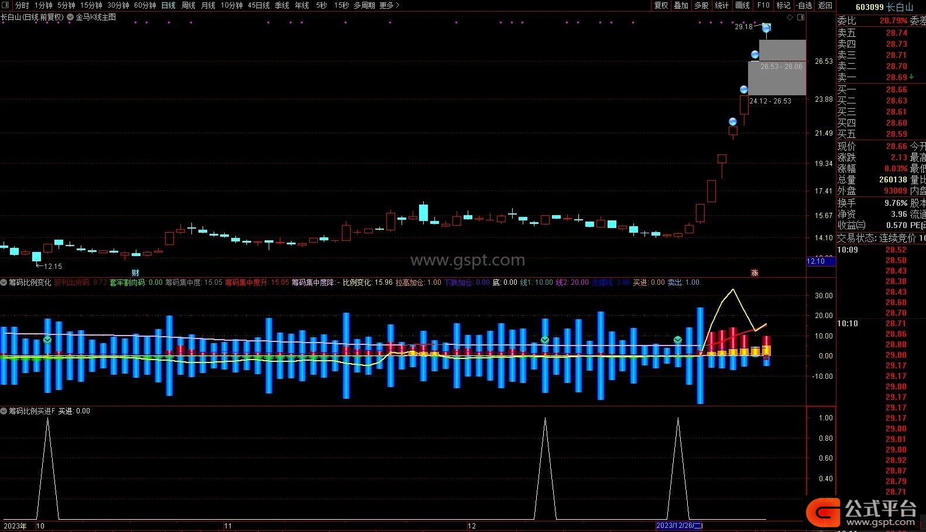Click the 多股 multi-stock button

pyautogui.click(x=701, y=5)
